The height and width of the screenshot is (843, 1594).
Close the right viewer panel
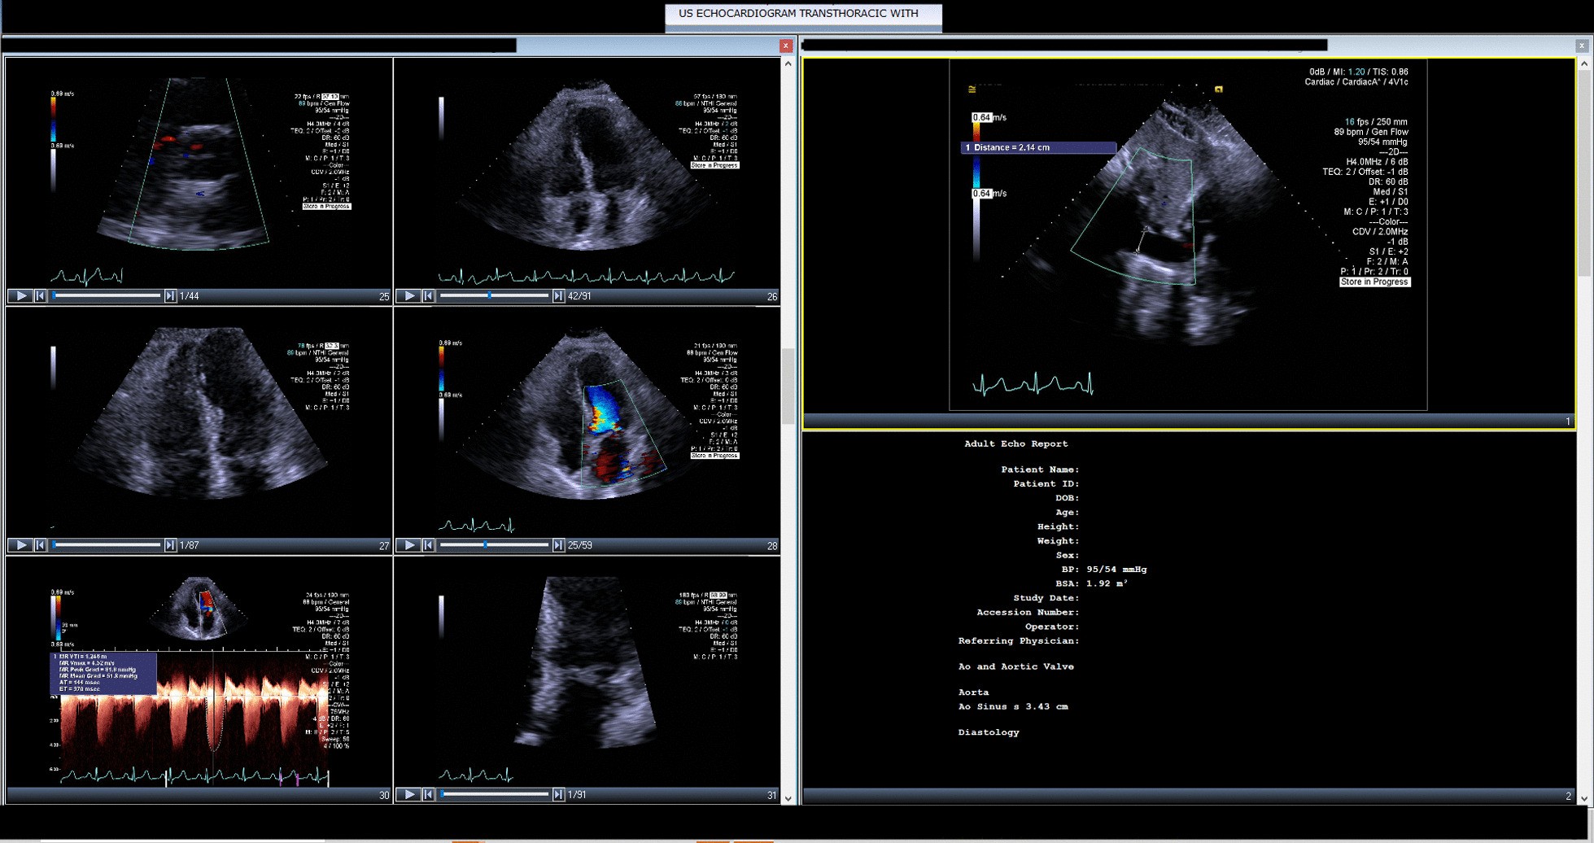(1581, 46)
